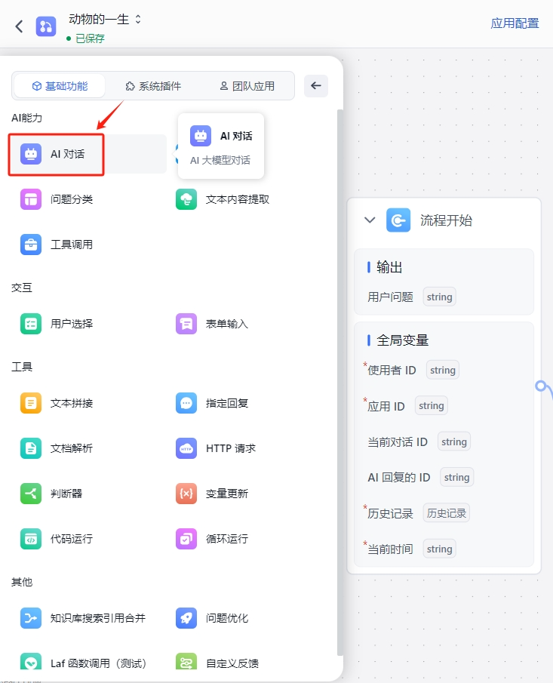Image resolution: width=553 pixels, height=683 pixels.
Task: Collapse the node panel with the left-arrow button
Action: coord(316,85)
